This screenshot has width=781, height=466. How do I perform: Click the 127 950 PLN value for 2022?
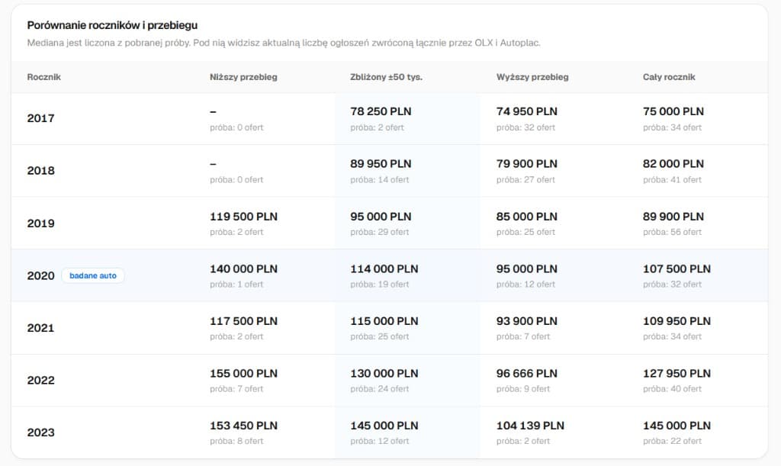(677, 374)
